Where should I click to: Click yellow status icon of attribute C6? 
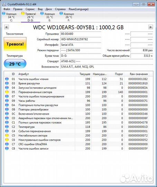click(x=7, y=140)
